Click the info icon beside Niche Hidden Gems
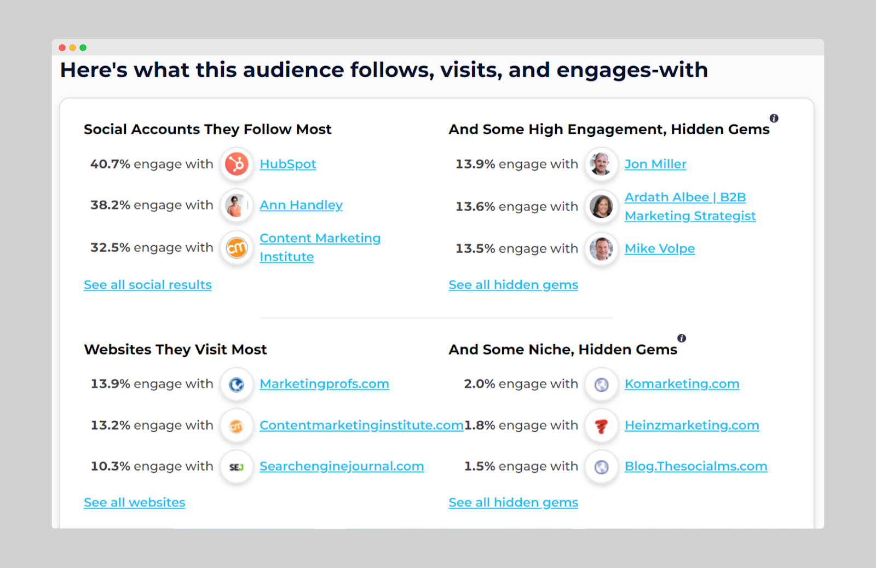 click(681, 338)
